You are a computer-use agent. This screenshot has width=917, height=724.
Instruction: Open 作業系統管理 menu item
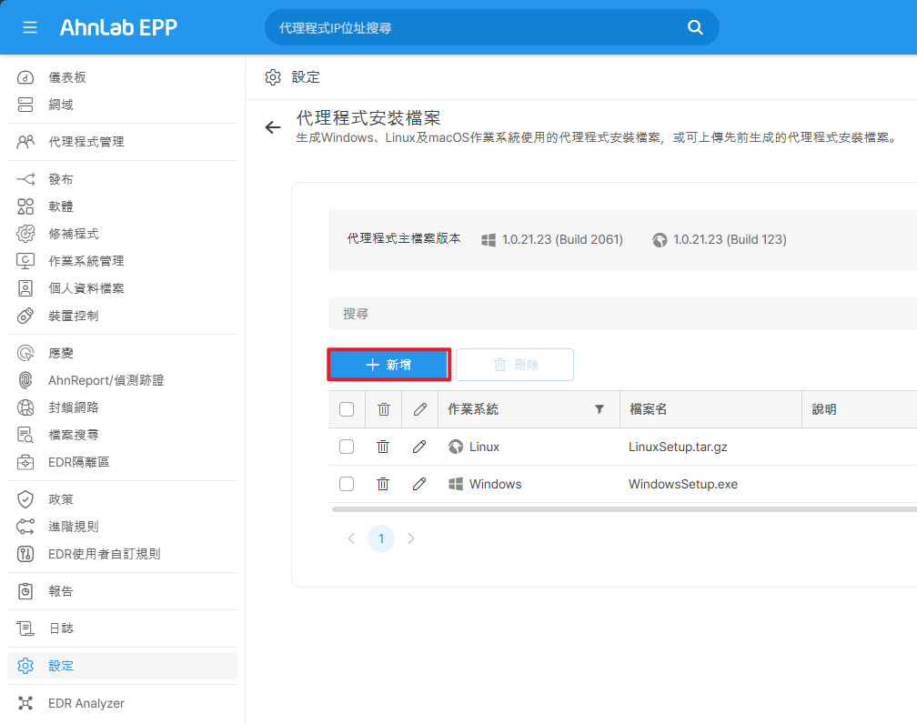pos(122,261)
